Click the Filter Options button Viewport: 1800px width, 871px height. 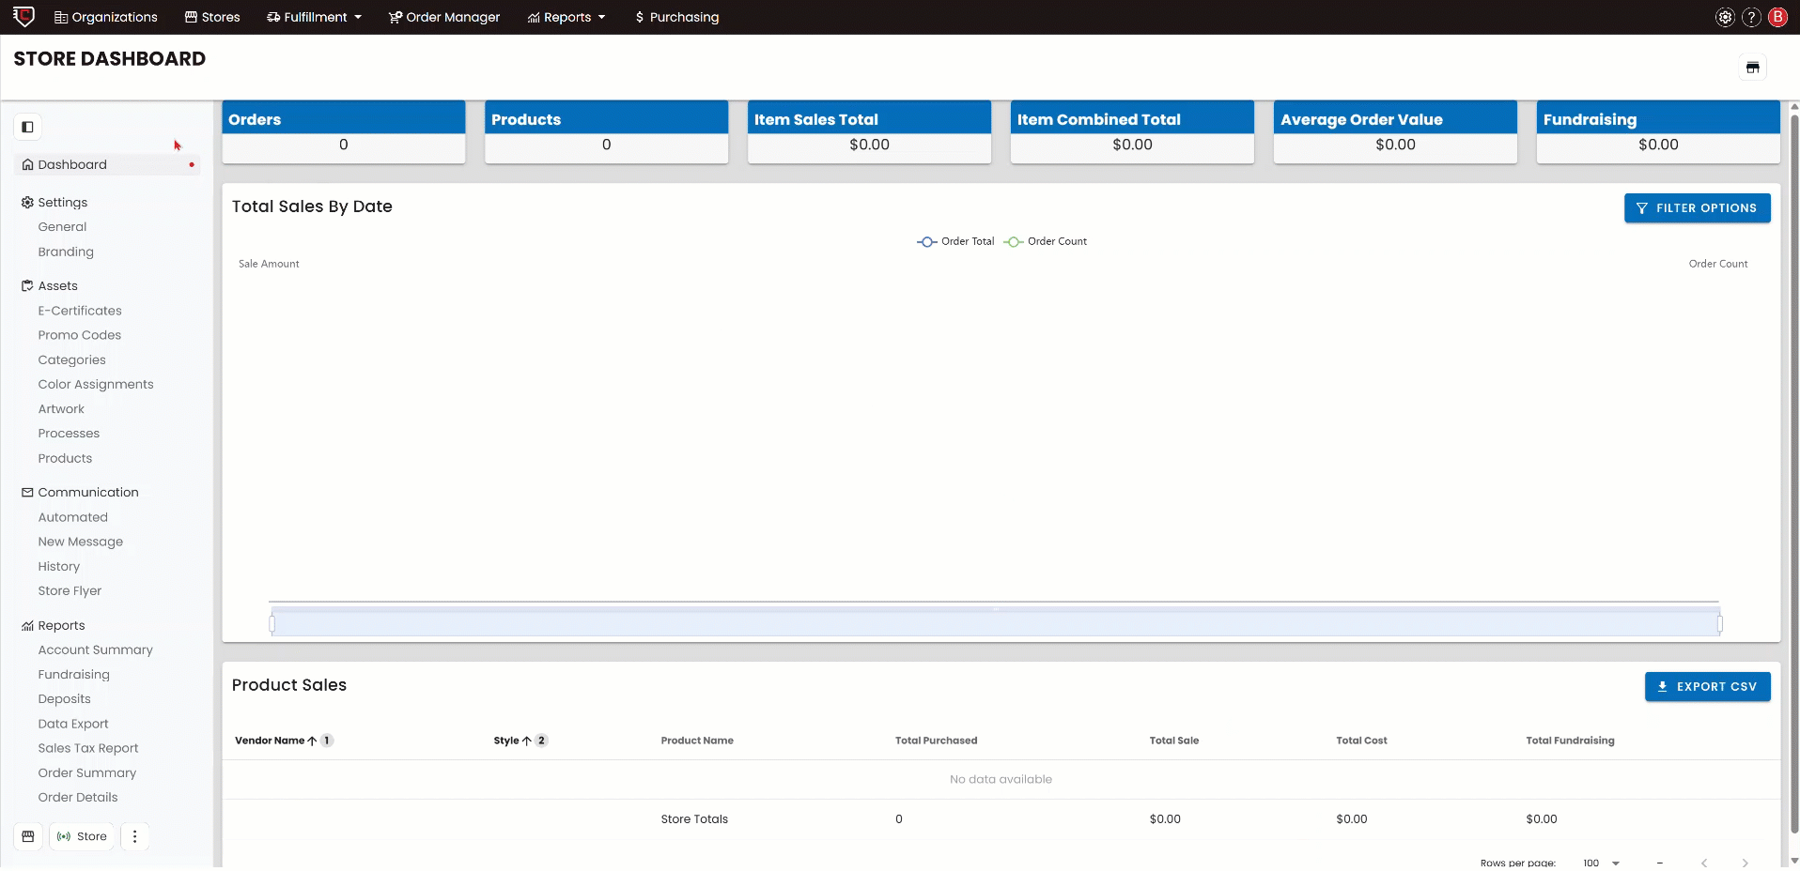pyautogui.click(x=1697, y=208)
